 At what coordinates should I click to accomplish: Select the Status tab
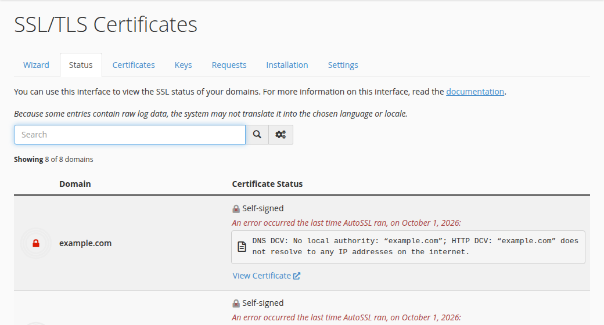coord(81,64)
